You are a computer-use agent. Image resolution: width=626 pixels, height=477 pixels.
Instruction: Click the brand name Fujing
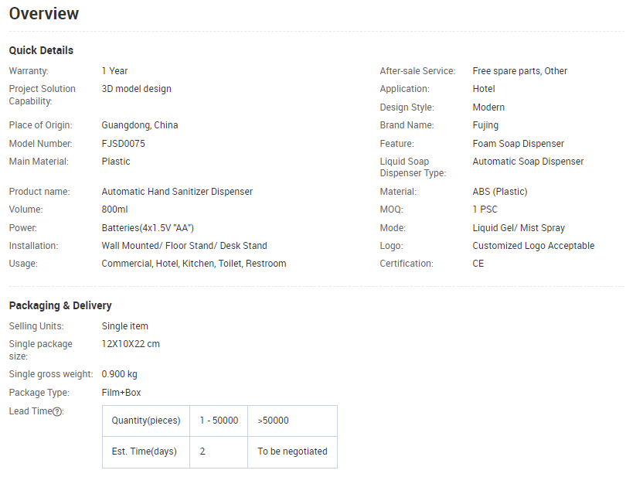pos(485,125)
